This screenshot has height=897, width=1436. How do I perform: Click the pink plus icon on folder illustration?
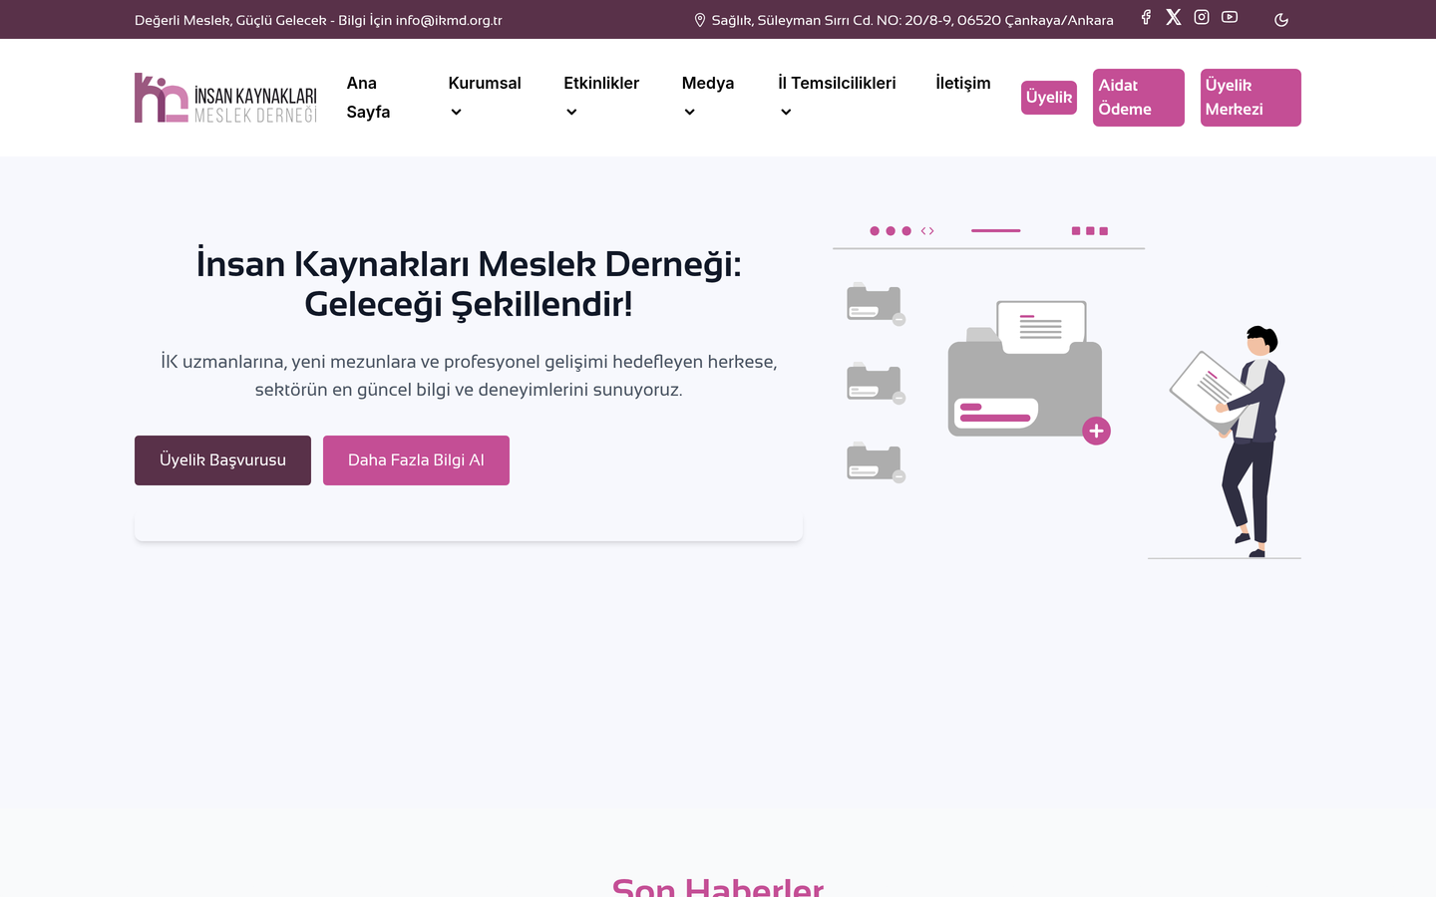click(1096, 431)
